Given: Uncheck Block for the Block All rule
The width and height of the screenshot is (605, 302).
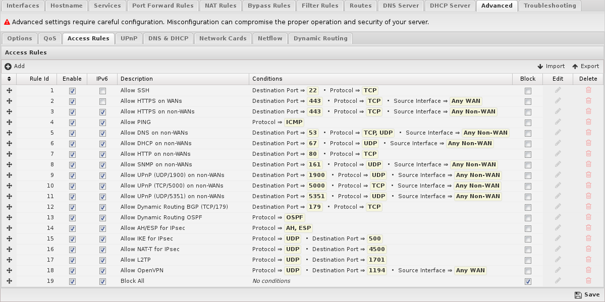Looking at the screenshot, I should click(x=528, y=281).
